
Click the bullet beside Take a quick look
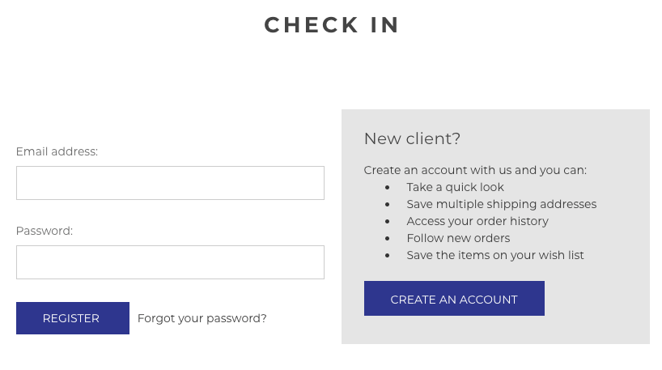tap(388, 188)
